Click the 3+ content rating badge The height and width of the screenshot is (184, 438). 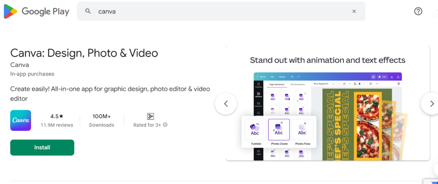point(151,116)
